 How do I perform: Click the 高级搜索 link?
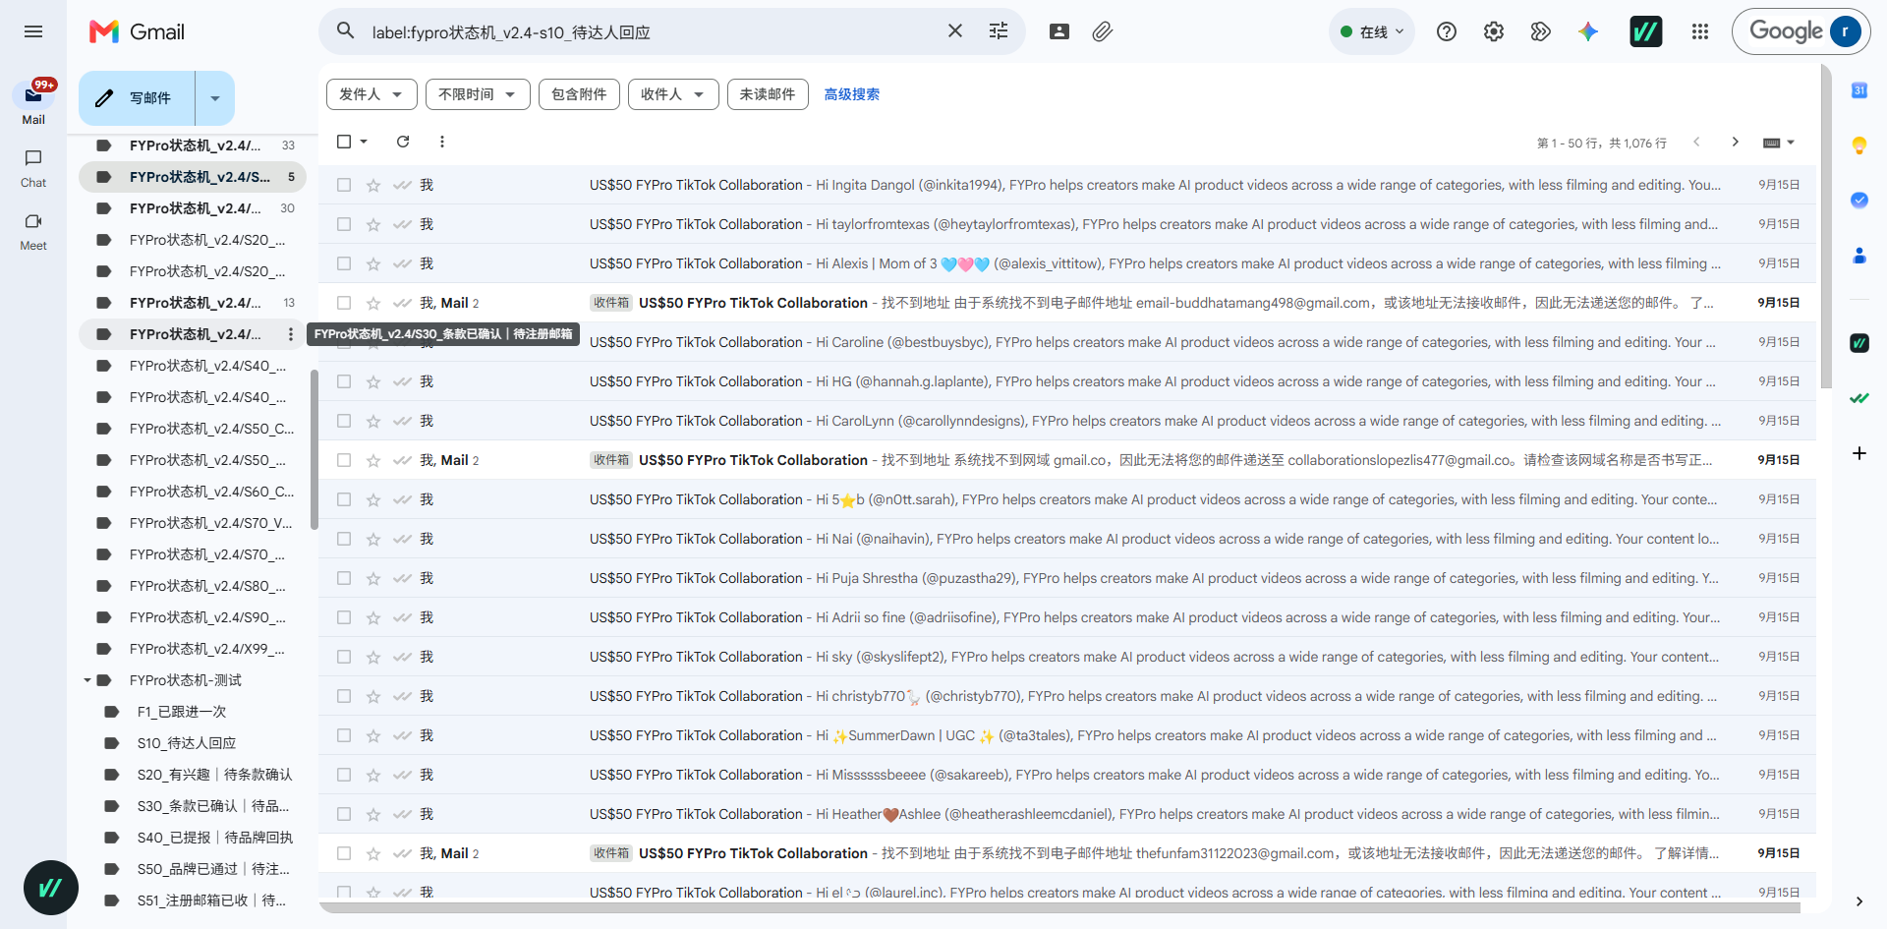tap(852, 94)
